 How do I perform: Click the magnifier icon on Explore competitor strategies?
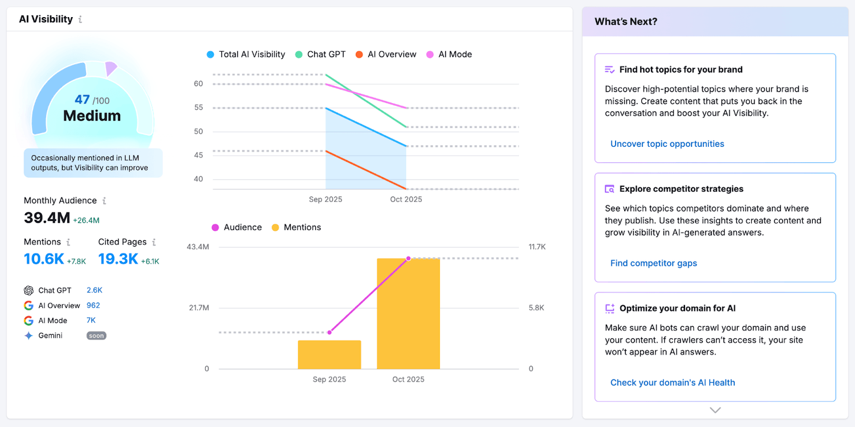[x=609, y=188]
